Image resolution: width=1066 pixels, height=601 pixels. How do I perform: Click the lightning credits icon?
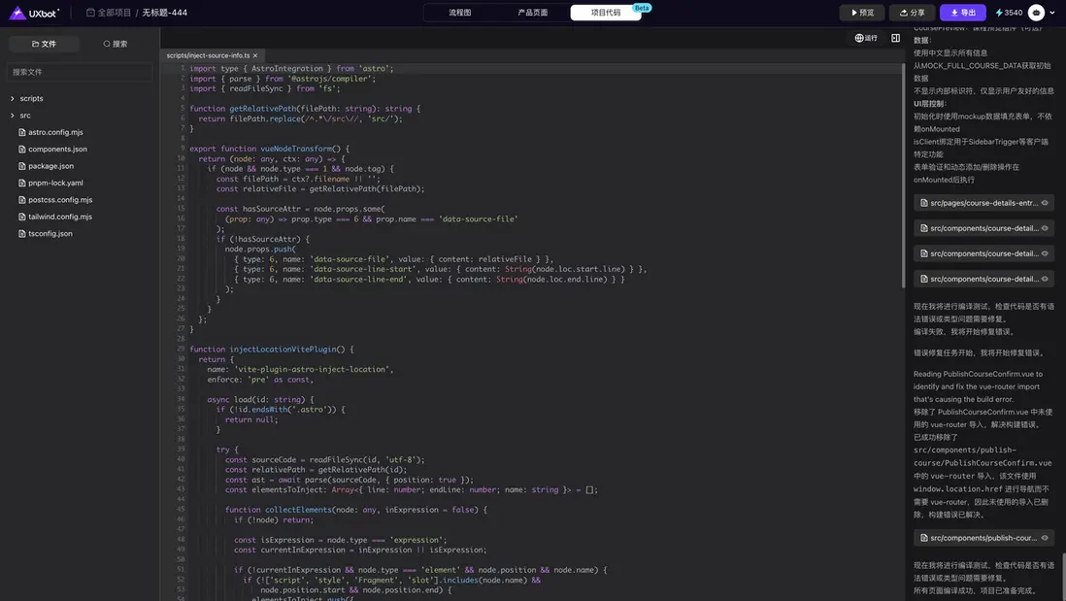(999, 13)
